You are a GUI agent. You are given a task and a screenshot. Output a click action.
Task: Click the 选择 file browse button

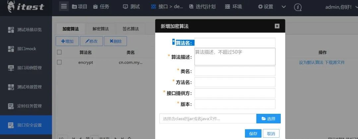(268, 119)
